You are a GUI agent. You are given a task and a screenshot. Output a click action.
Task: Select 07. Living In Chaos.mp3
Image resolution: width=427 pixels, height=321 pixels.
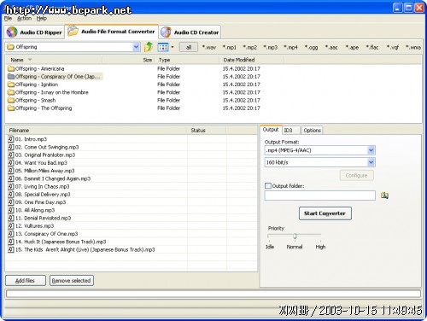click(42, 186)
